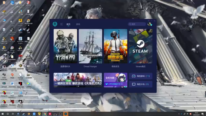Open the Draw & Guess desktop shortcut
Image resolution: width=206 pixels, height=116 pixels.
(x=12, y=23)
